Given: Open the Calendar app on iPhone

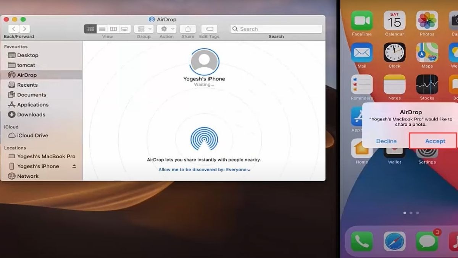Looking at the screenshot, I should [x=394, y=21].
